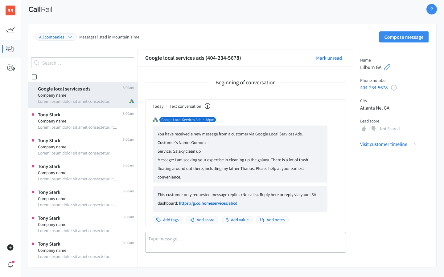Open the messages sidebar icon
Screen dimensions: 444x277
(10, 49)
